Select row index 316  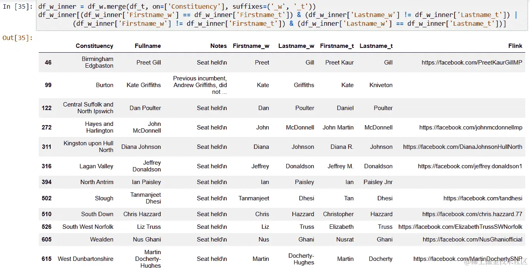point(47,166)
